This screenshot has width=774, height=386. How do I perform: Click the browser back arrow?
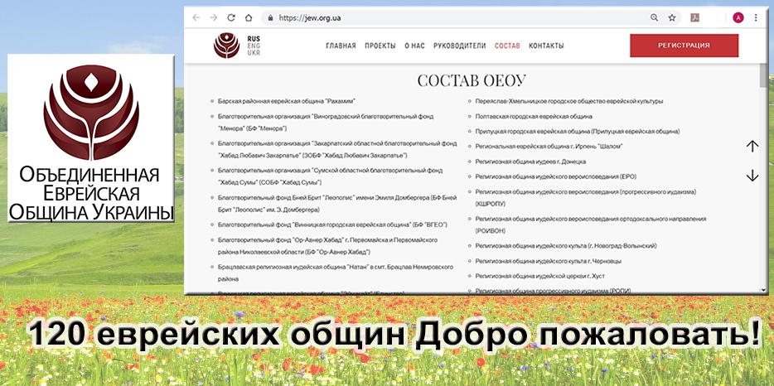pos(196,17)
